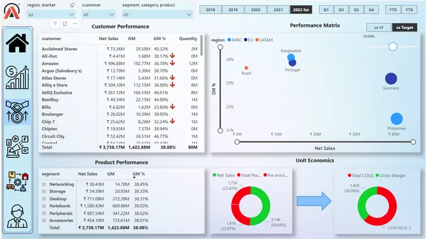Click the customer table vertical scrollbar
Image resolution: width=426 pixels, height=239 pixels.
[201, 45]
